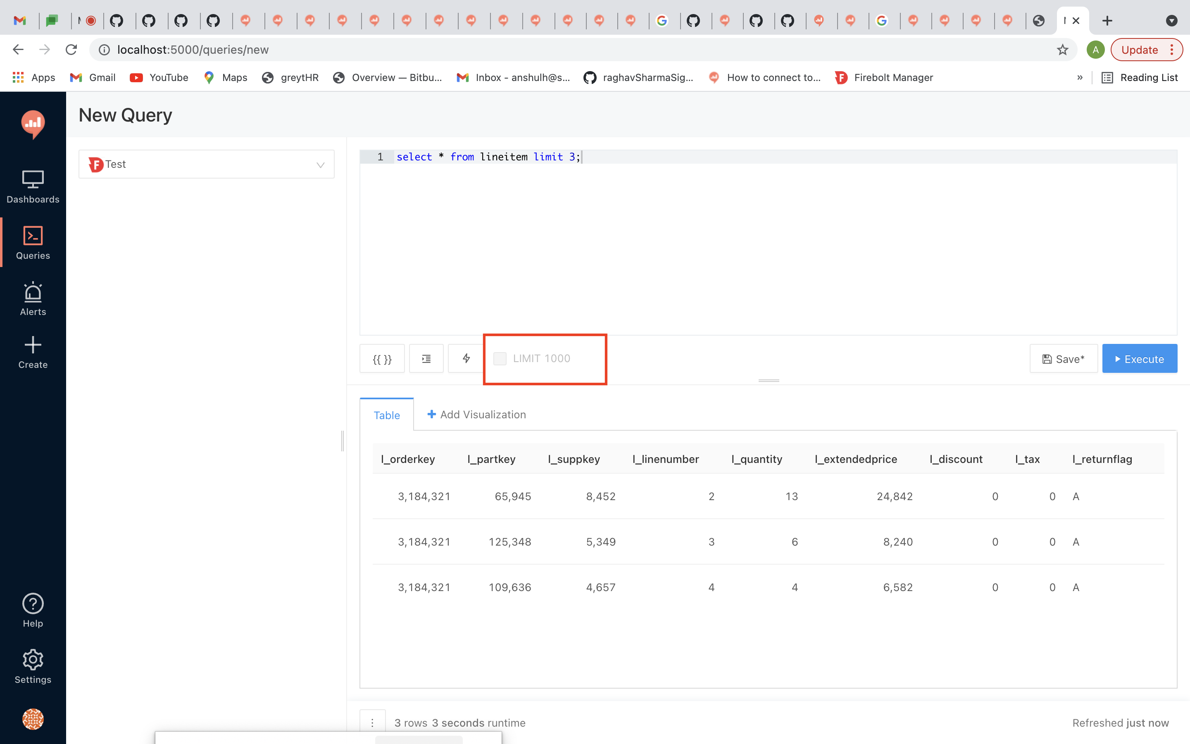Sort by l_quantity column header

click(757, 459)
